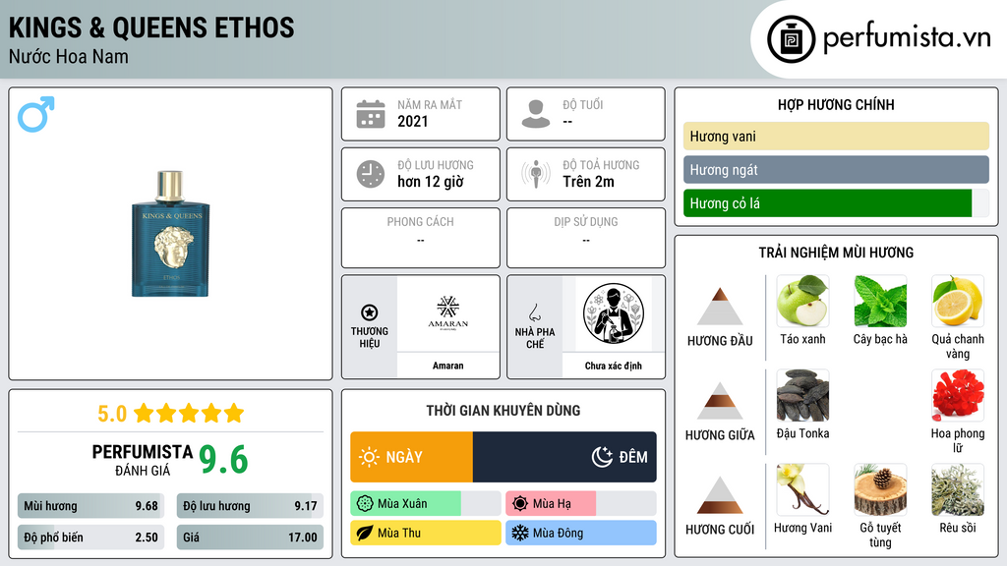Click the Độ phổ biến 2.50 score bar
This screenshot has width=1007, height=566.
[x=90, y=538]
